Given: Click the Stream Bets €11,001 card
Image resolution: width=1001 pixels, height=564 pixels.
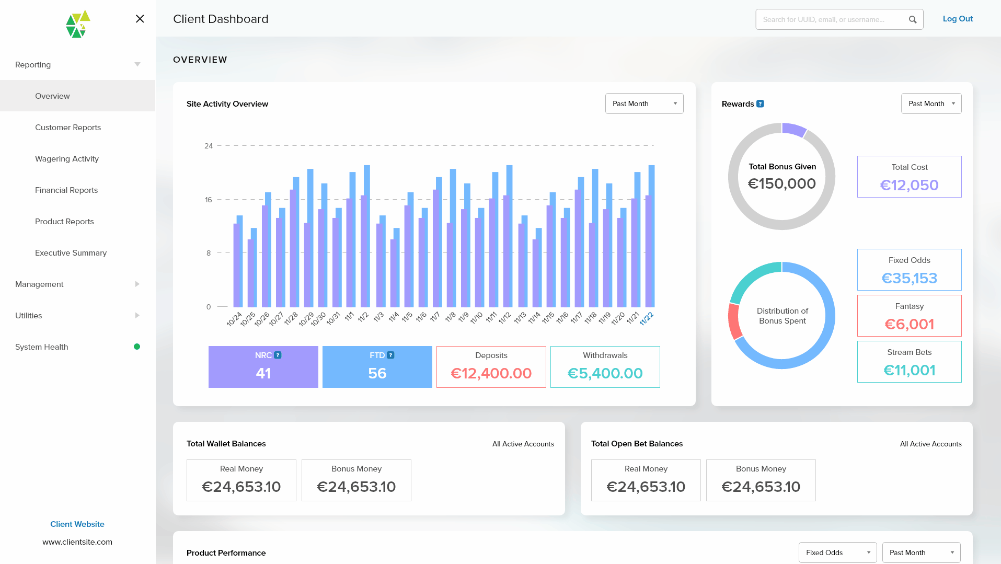Looking at the screenshot, I should pyautogui.click(x=910, y=362).
